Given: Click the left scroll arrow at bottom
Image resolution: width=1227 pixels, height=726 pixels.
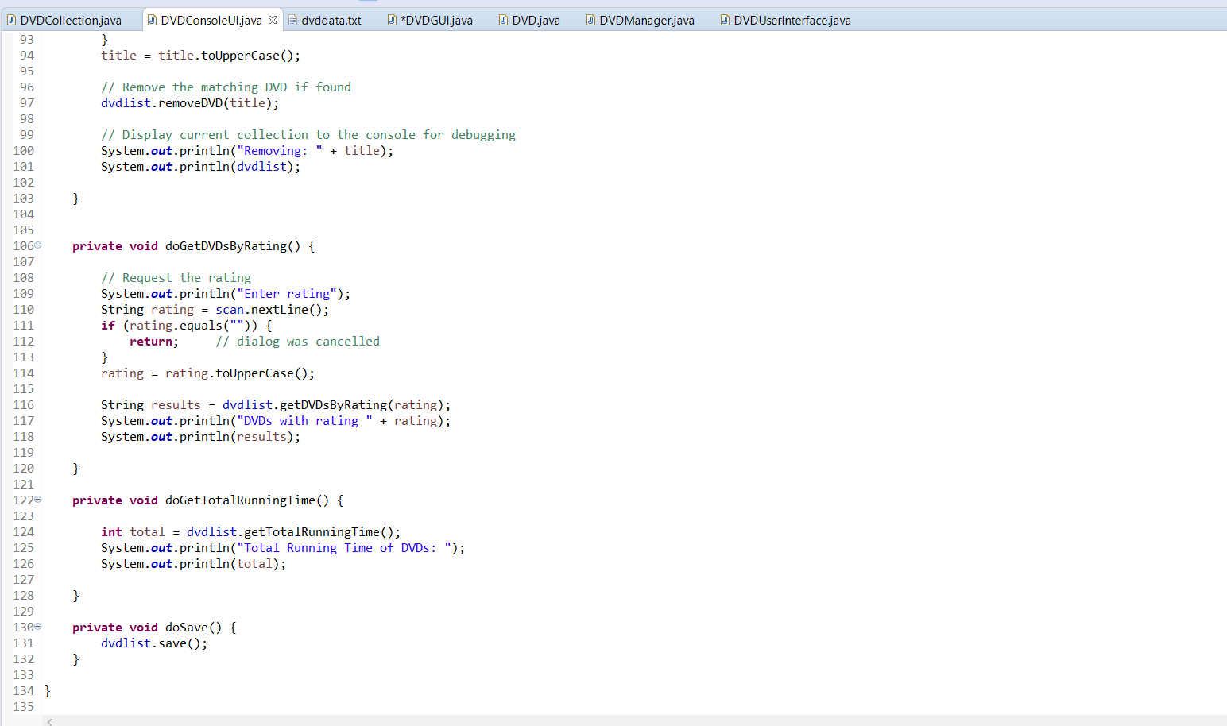Looking at the screenshot, I should click(49, 721).
